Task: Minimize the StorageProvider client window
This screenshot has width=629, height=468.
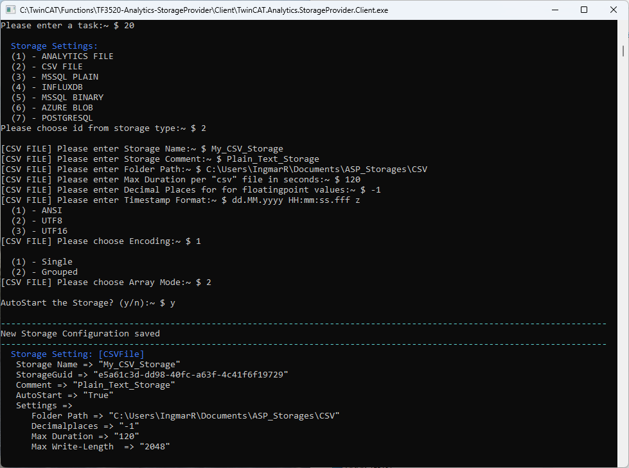Action: tap(554, 10)
